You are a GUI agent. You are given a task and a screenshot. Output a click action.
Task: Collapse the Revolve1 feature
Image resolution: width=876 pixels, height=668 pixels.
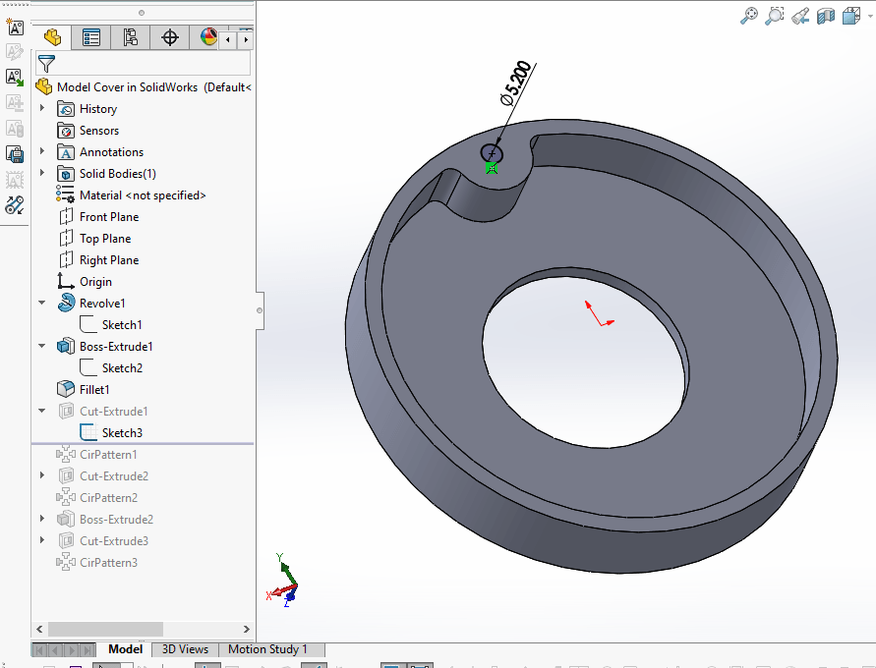[x=42, y=303]
